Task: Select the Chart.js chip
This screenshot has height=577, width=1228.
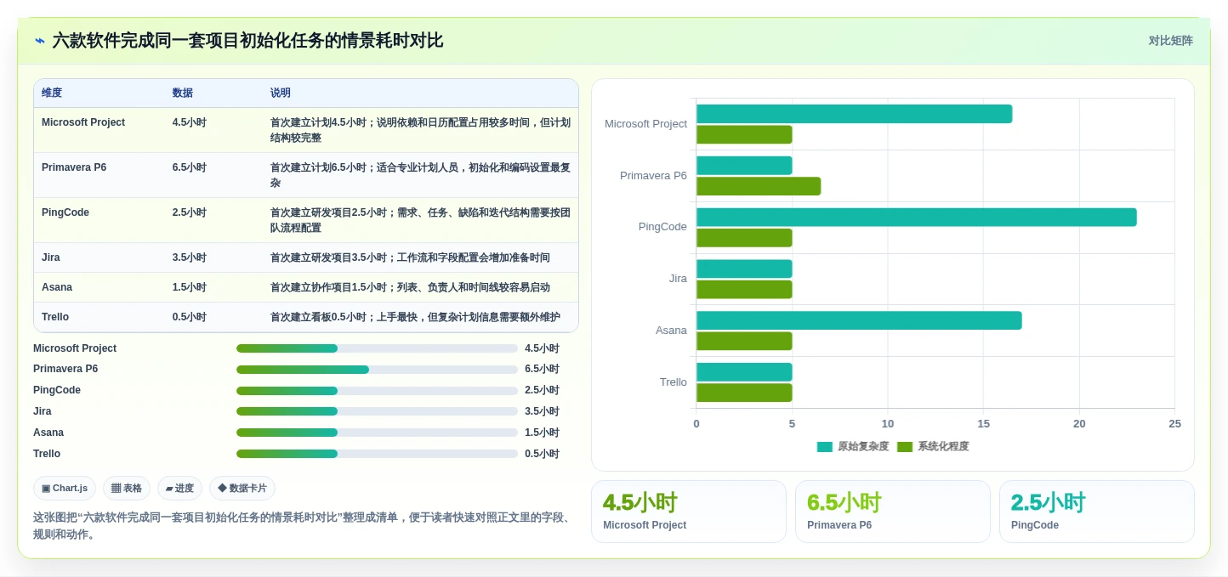Action: 65,489
